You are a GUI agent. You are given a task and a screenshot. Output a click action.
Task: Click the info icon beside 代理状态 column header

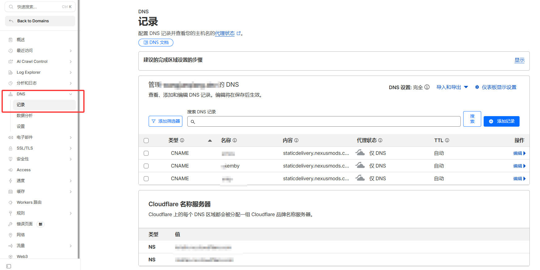380,140
